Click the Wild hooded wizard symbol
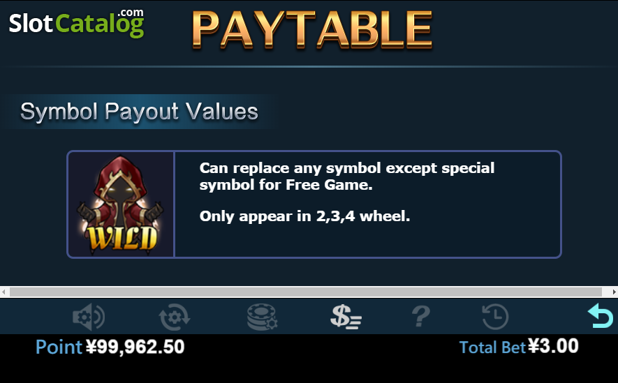618x383 pixels. click(x=121, y=204)
